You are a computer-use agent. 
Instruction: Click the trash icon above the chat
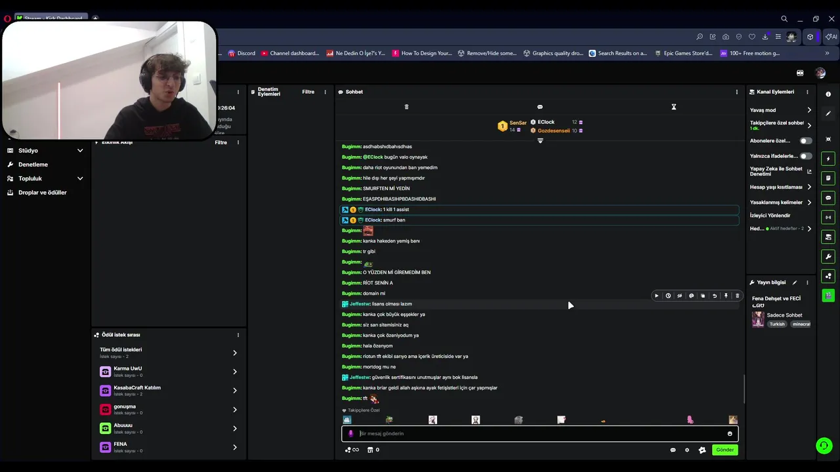coord(406,107)
